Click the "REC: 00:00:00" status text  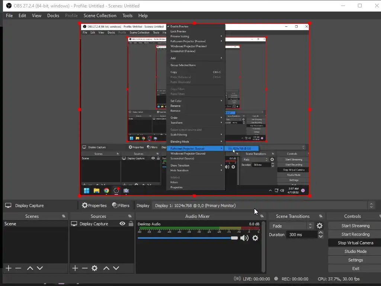tap(295, 279)
